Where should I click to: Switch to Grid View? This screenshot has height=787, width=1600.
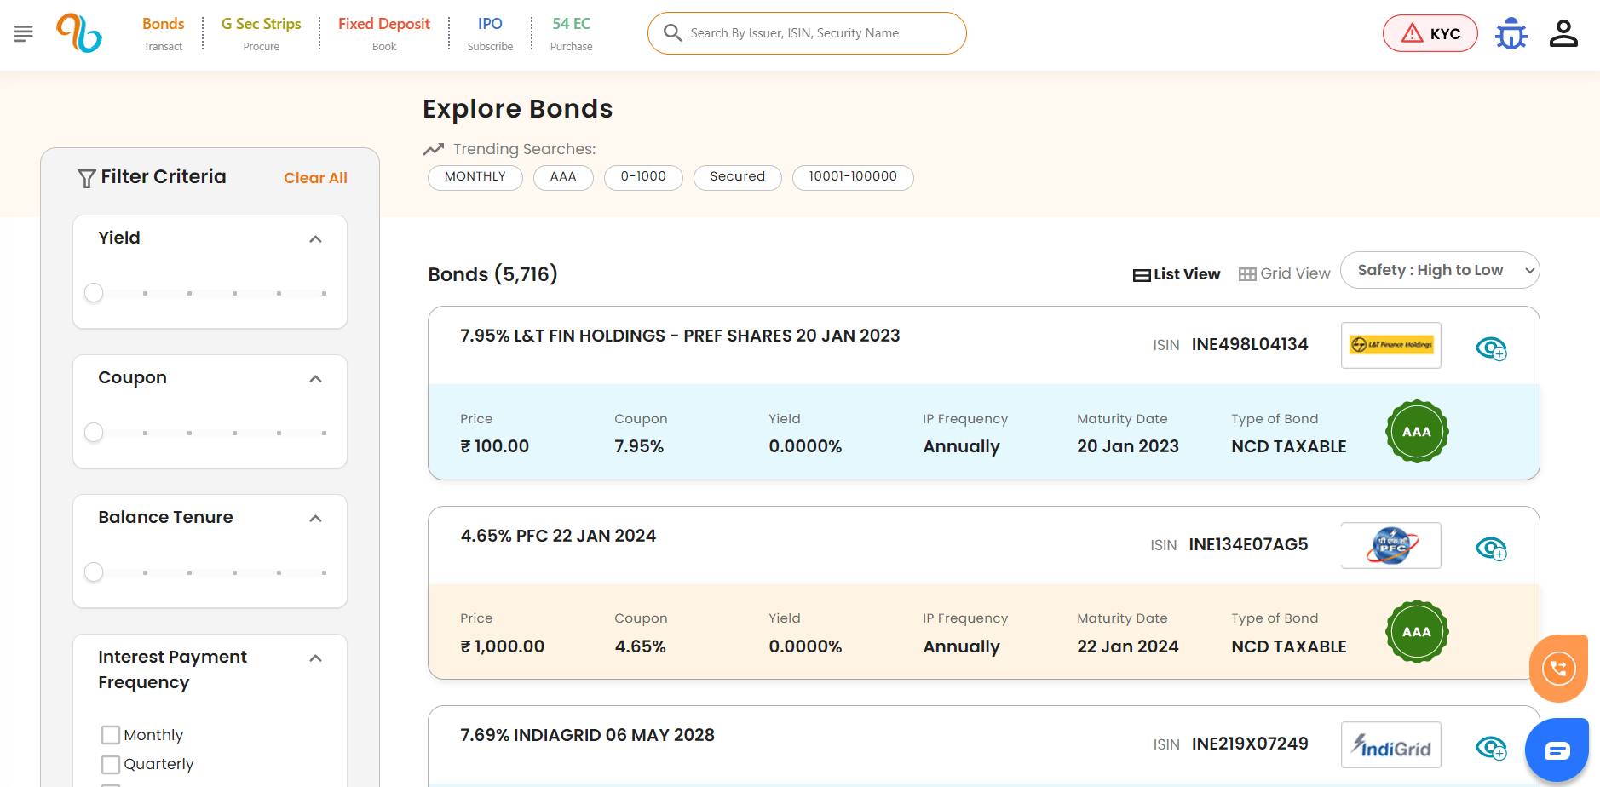click(x=1284, y=273)
